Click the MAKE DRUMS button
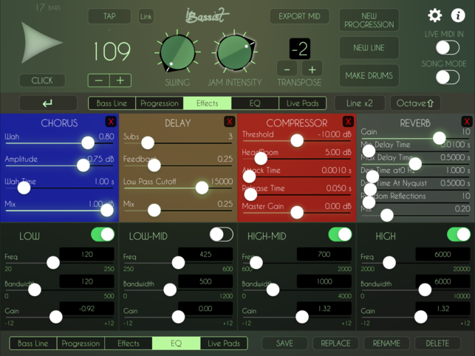 pos(369,75)
